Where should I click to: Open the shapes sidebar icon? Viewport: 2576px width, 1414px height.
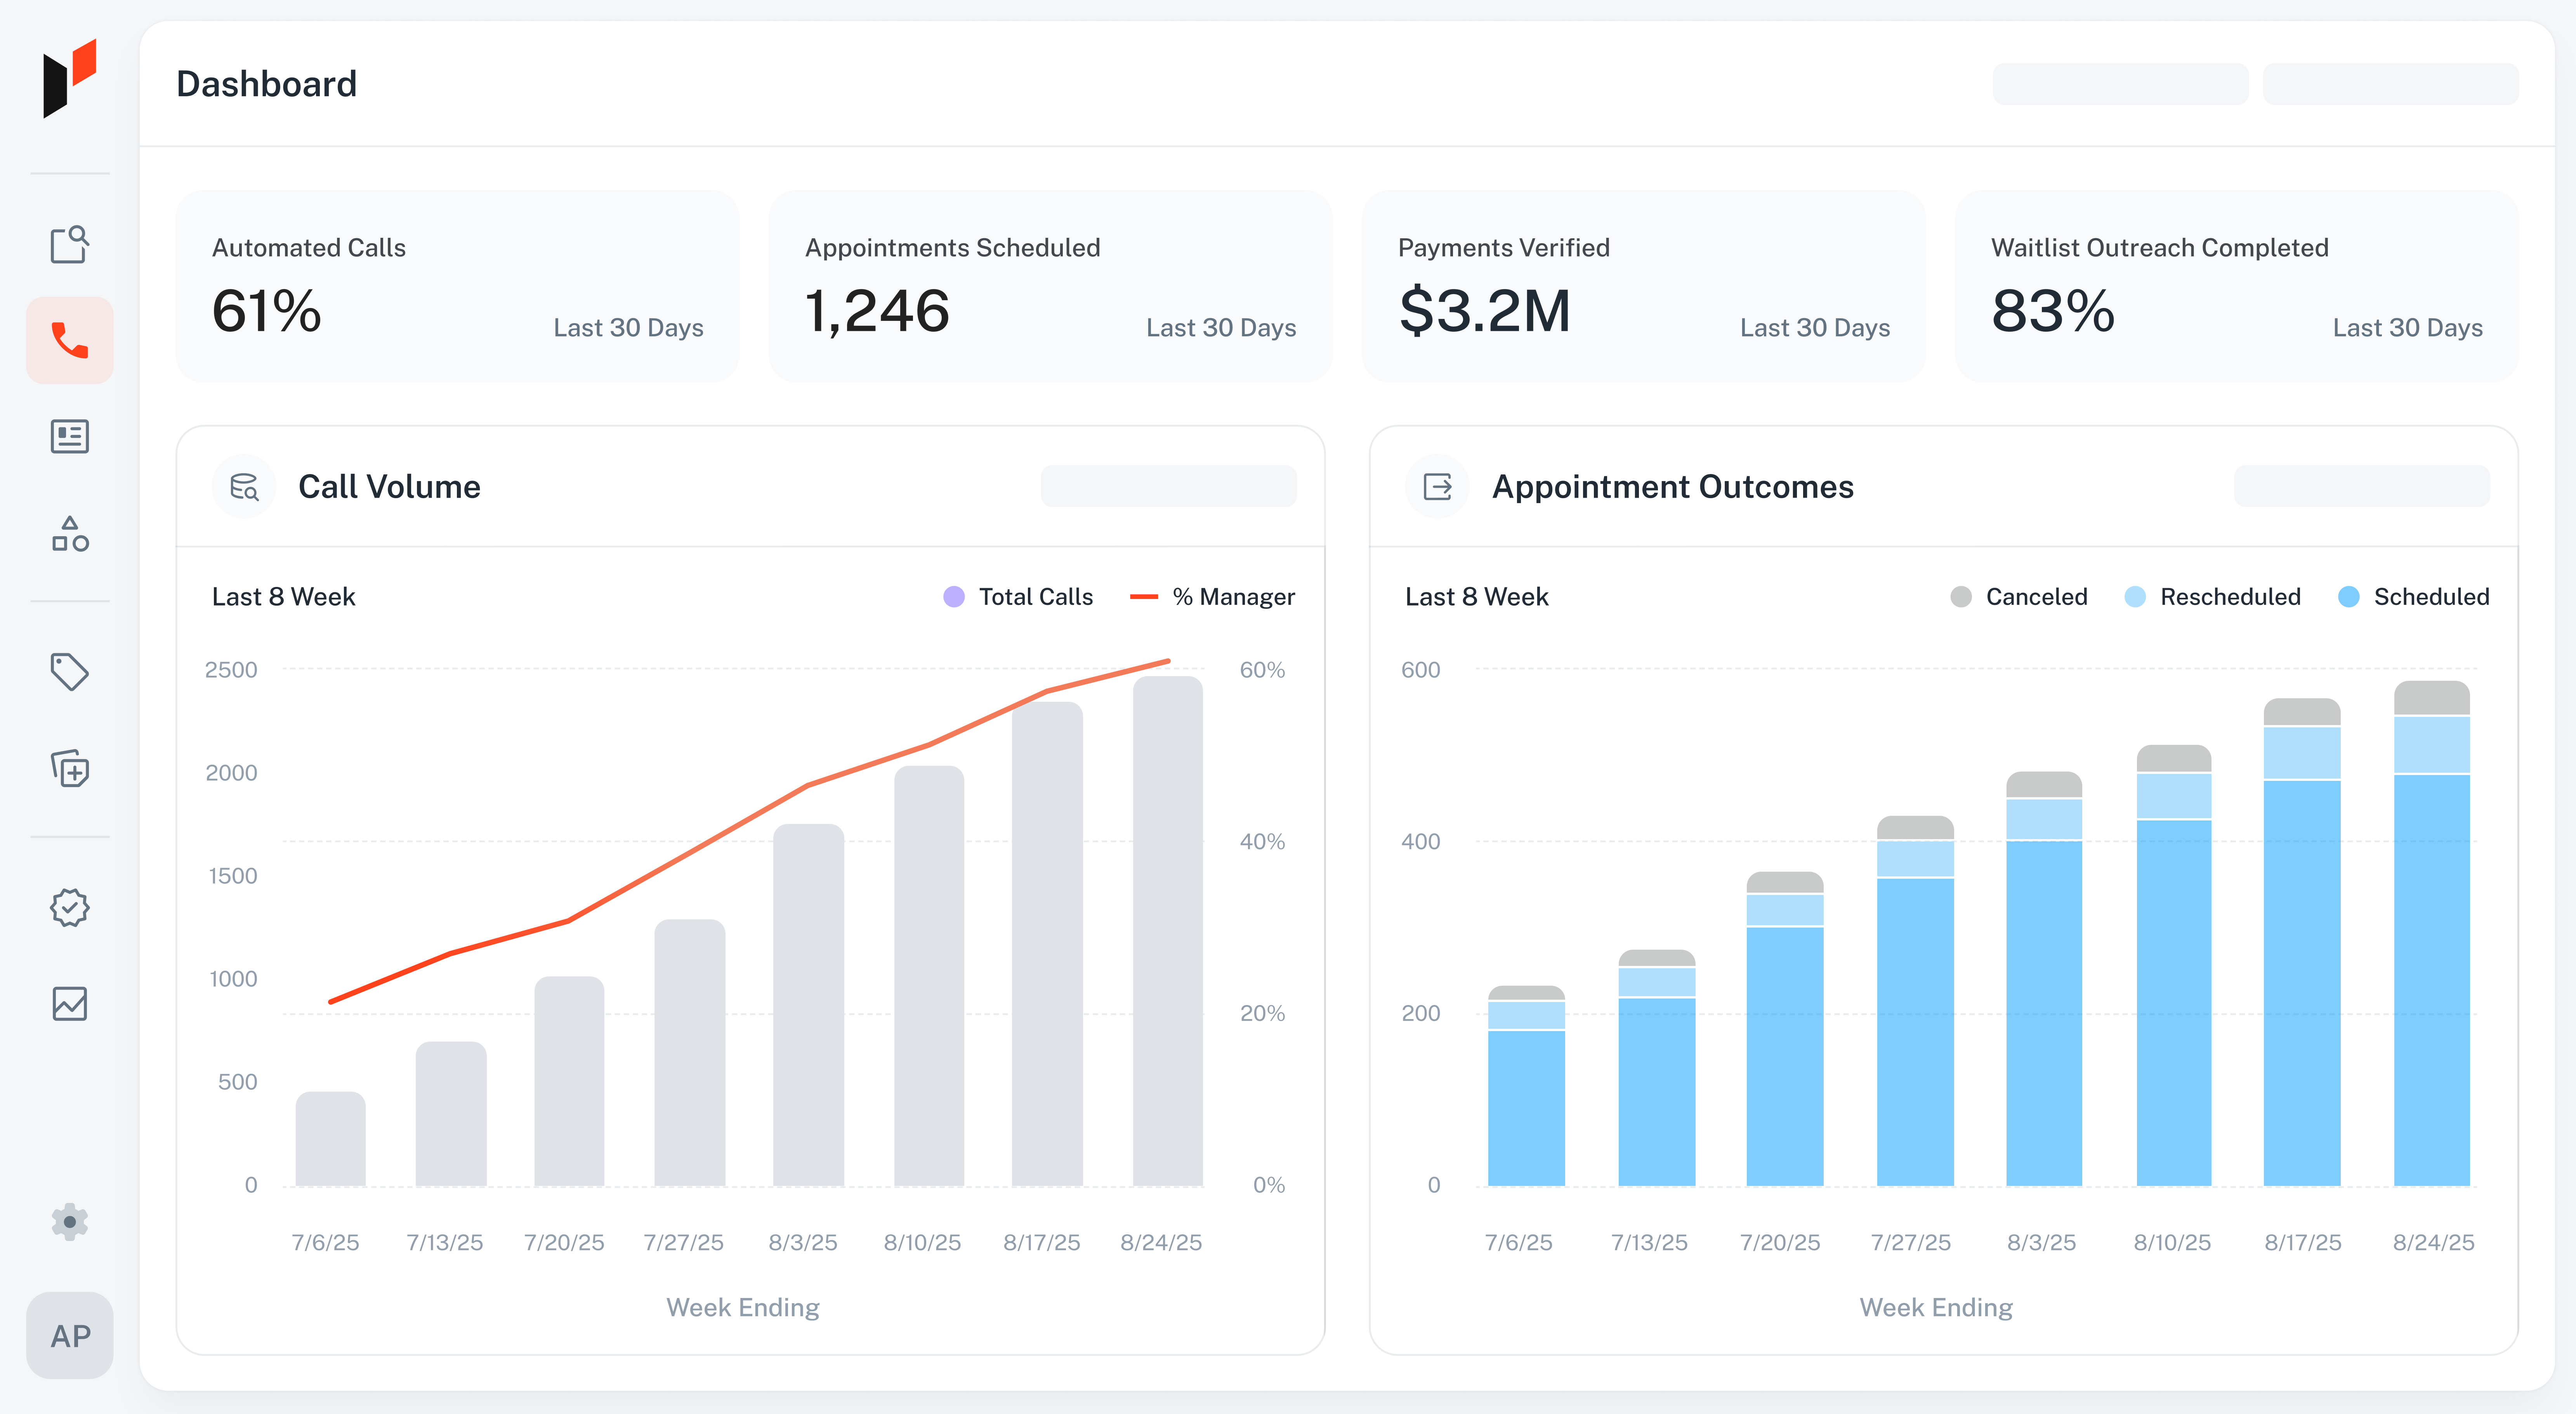[x=70, y=534]
